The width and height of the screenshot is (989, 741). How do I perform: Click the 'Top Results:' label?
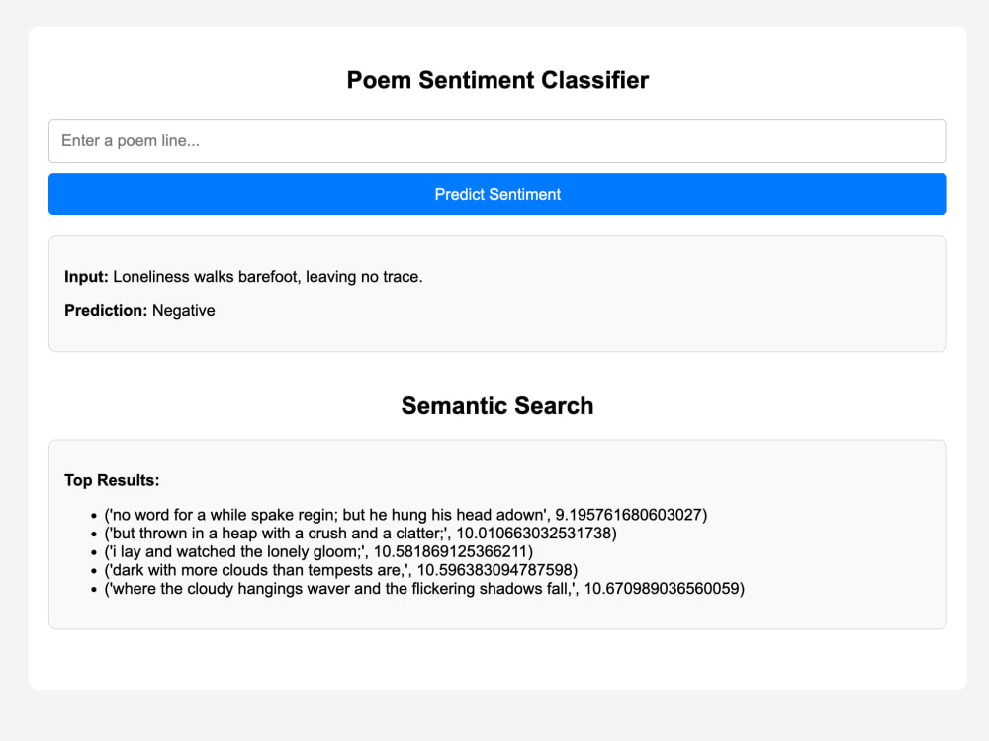tap(112, 480)
